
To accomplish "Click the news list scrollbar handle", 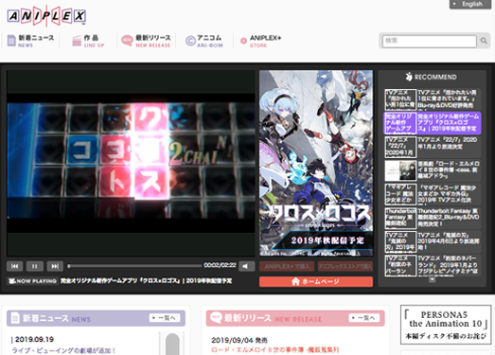I will (172, 344).
